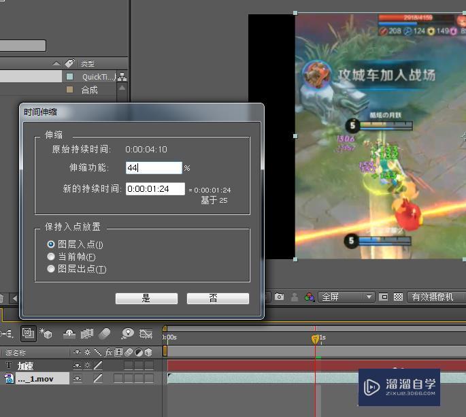Select the 图层出点(T) radio option

(x=51, y=269)
